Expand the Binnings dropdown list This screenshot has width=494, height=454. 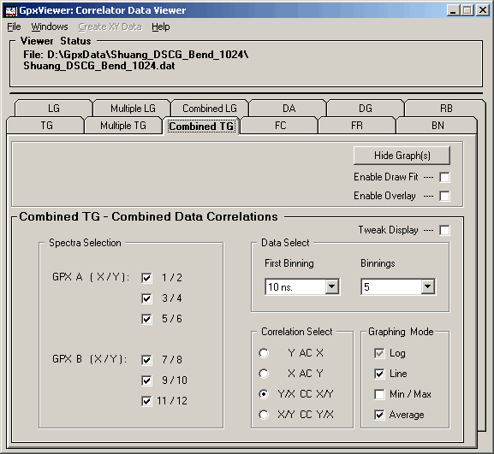pos(428,286)
